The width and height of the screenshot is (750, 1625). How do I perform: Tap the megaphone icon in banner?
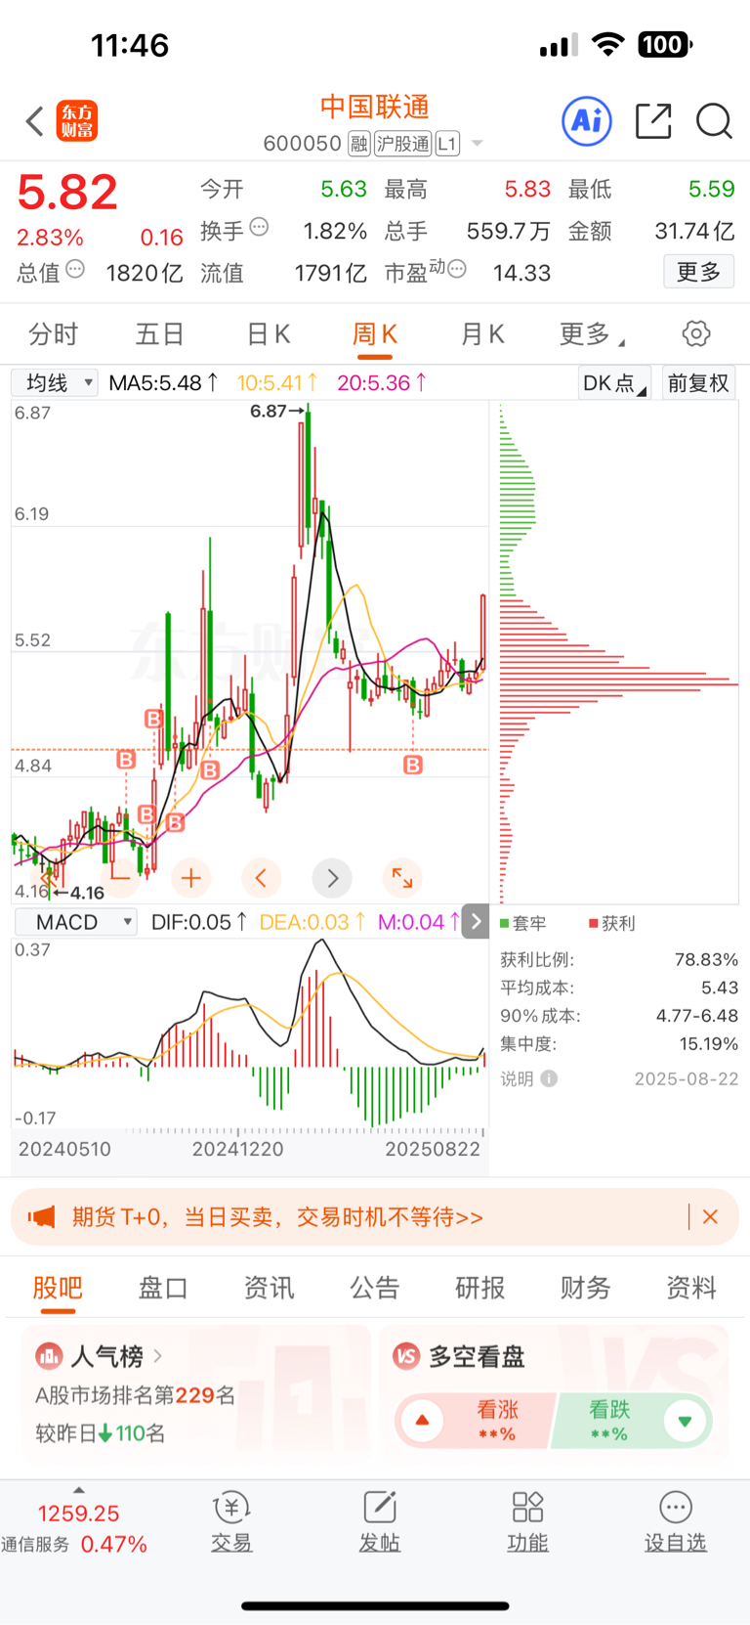(41, 1217)
